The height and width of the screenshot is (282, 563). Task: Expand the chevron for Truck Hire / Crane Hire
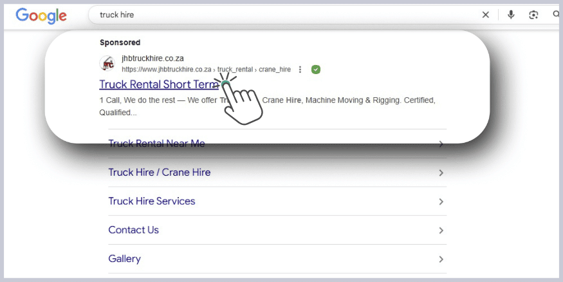click(x=441, y=173)
